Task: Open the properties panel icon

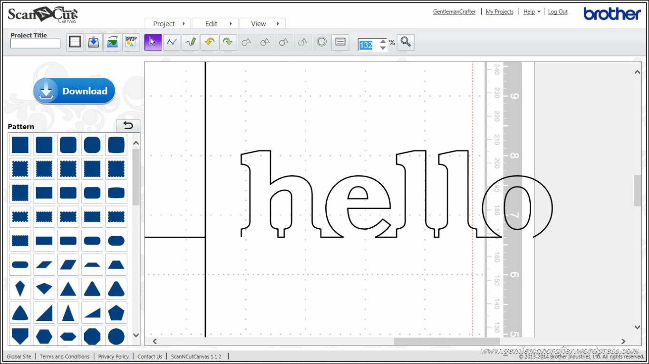Action: tap(340, 42)
